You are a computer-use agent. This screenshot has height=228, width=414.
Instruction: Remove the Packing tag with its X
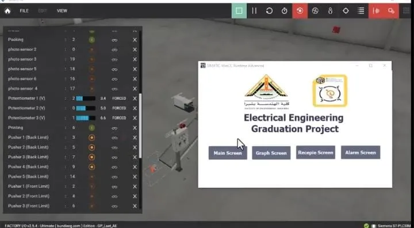[x=135, y=40]
